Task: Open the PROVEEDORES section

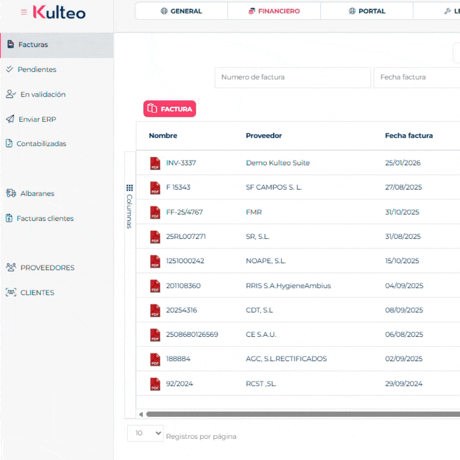Action: [x=47, y=267]
